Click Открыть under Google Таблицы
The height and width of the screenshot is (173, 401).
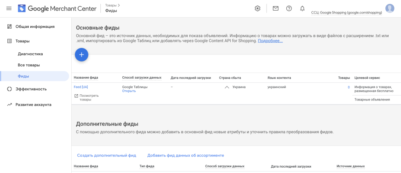[129, 91]
